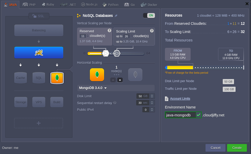Turn off the NoSQL Databases ON switch
This screenshot has width=251, height=154.
coord(149,15)
